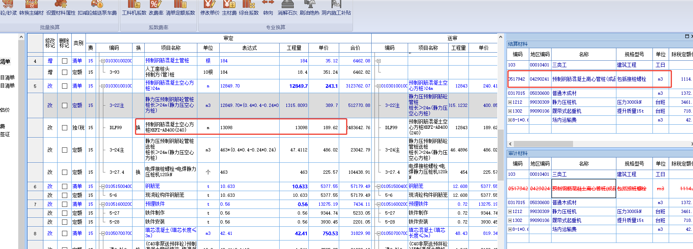
Task: Toggle delete mark for quota 5-27
Action: tap(64, 213)
